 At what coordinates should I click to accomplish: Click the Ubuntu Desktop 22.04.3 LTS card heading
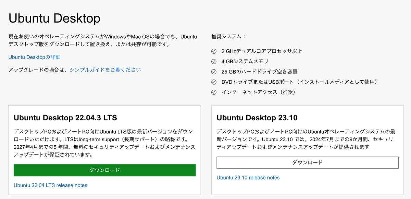pos(65,118)
